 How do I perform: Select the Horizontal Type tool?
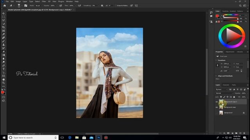click(x=4, y=69)
